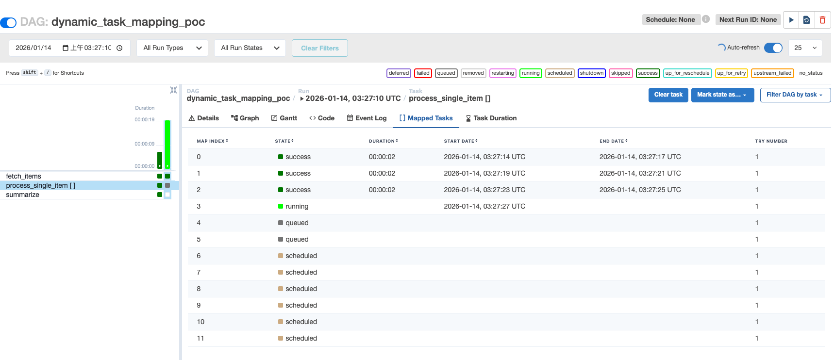Select the fetch_items task in the grid
Screen dimensions: 834x360
pyautogui.click(x=24, y=176)
